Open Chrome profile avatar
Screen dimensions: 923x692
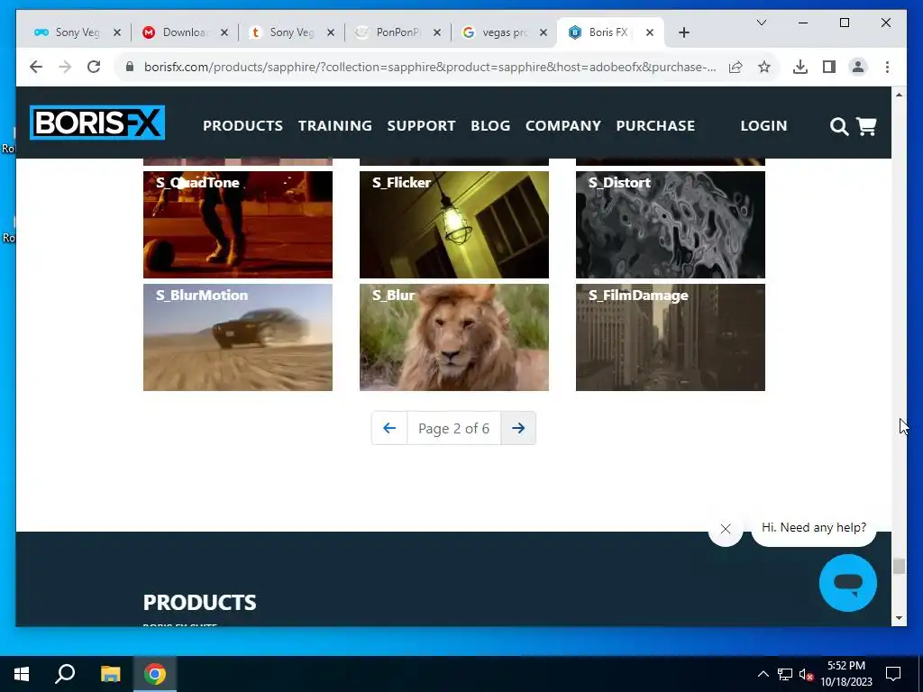[858, 67]
